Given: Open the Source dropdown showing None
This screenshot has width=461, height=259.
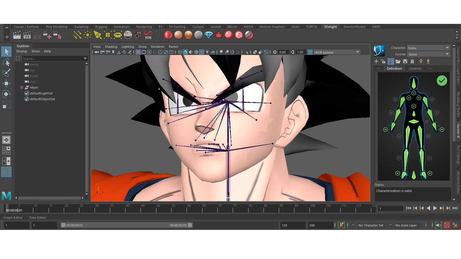Looking at the screenshot, I should [428, 54].
